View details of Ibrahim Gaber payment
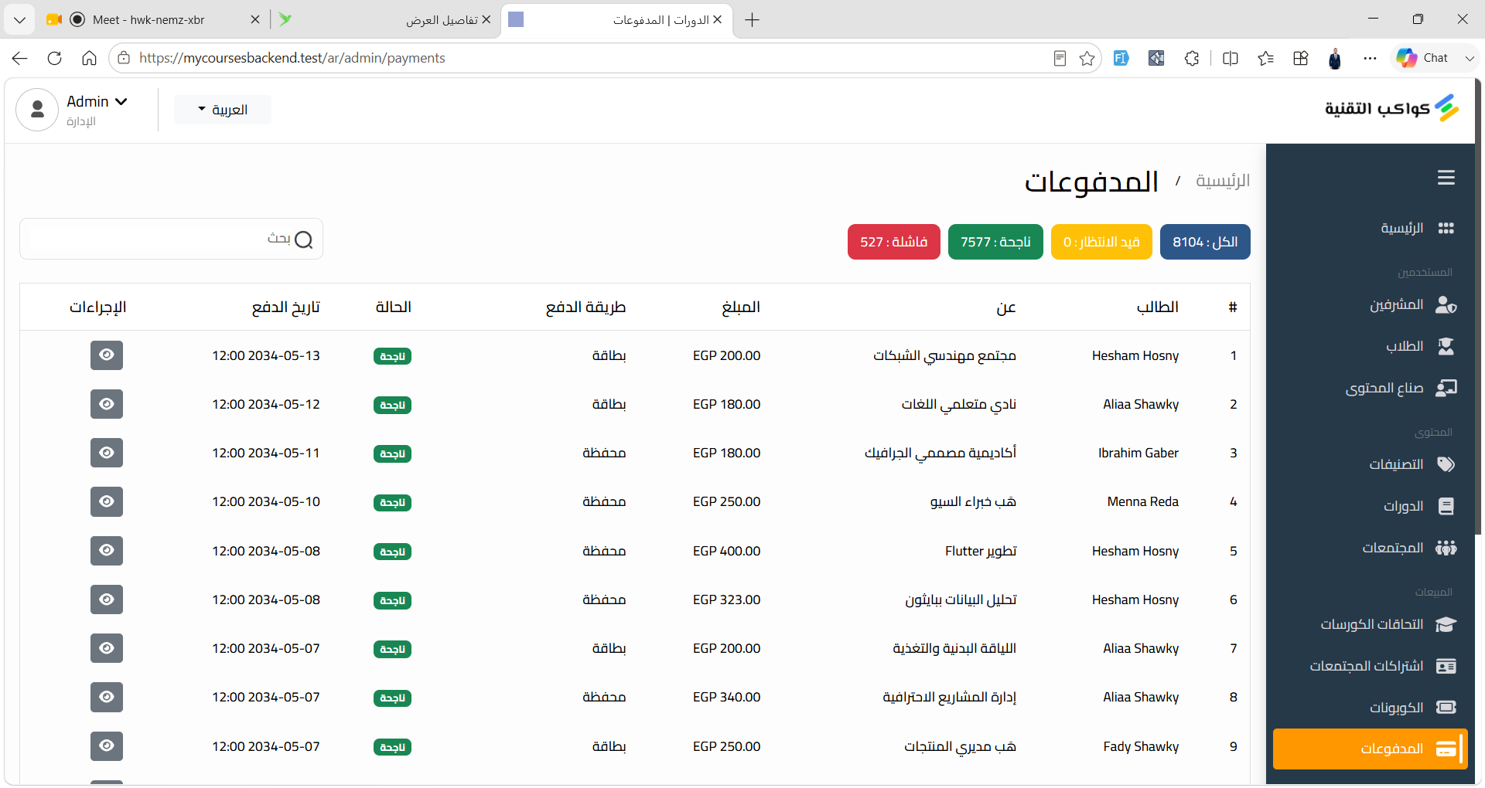 pos(107,453)
